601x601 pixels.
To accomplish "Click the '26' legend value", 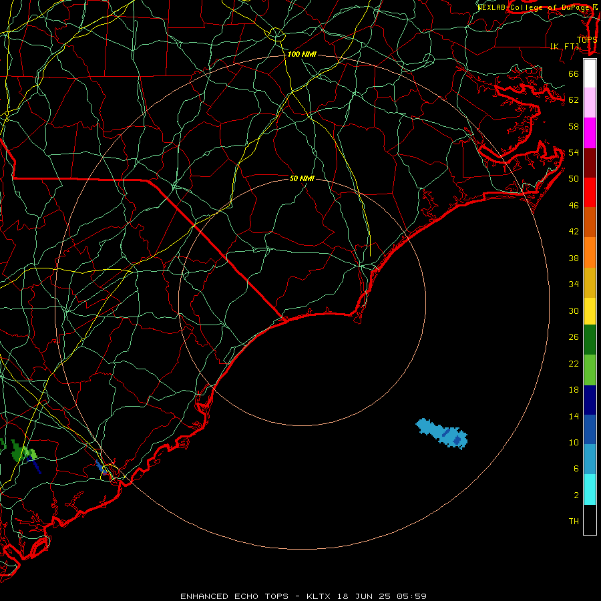I will point(574,337).
